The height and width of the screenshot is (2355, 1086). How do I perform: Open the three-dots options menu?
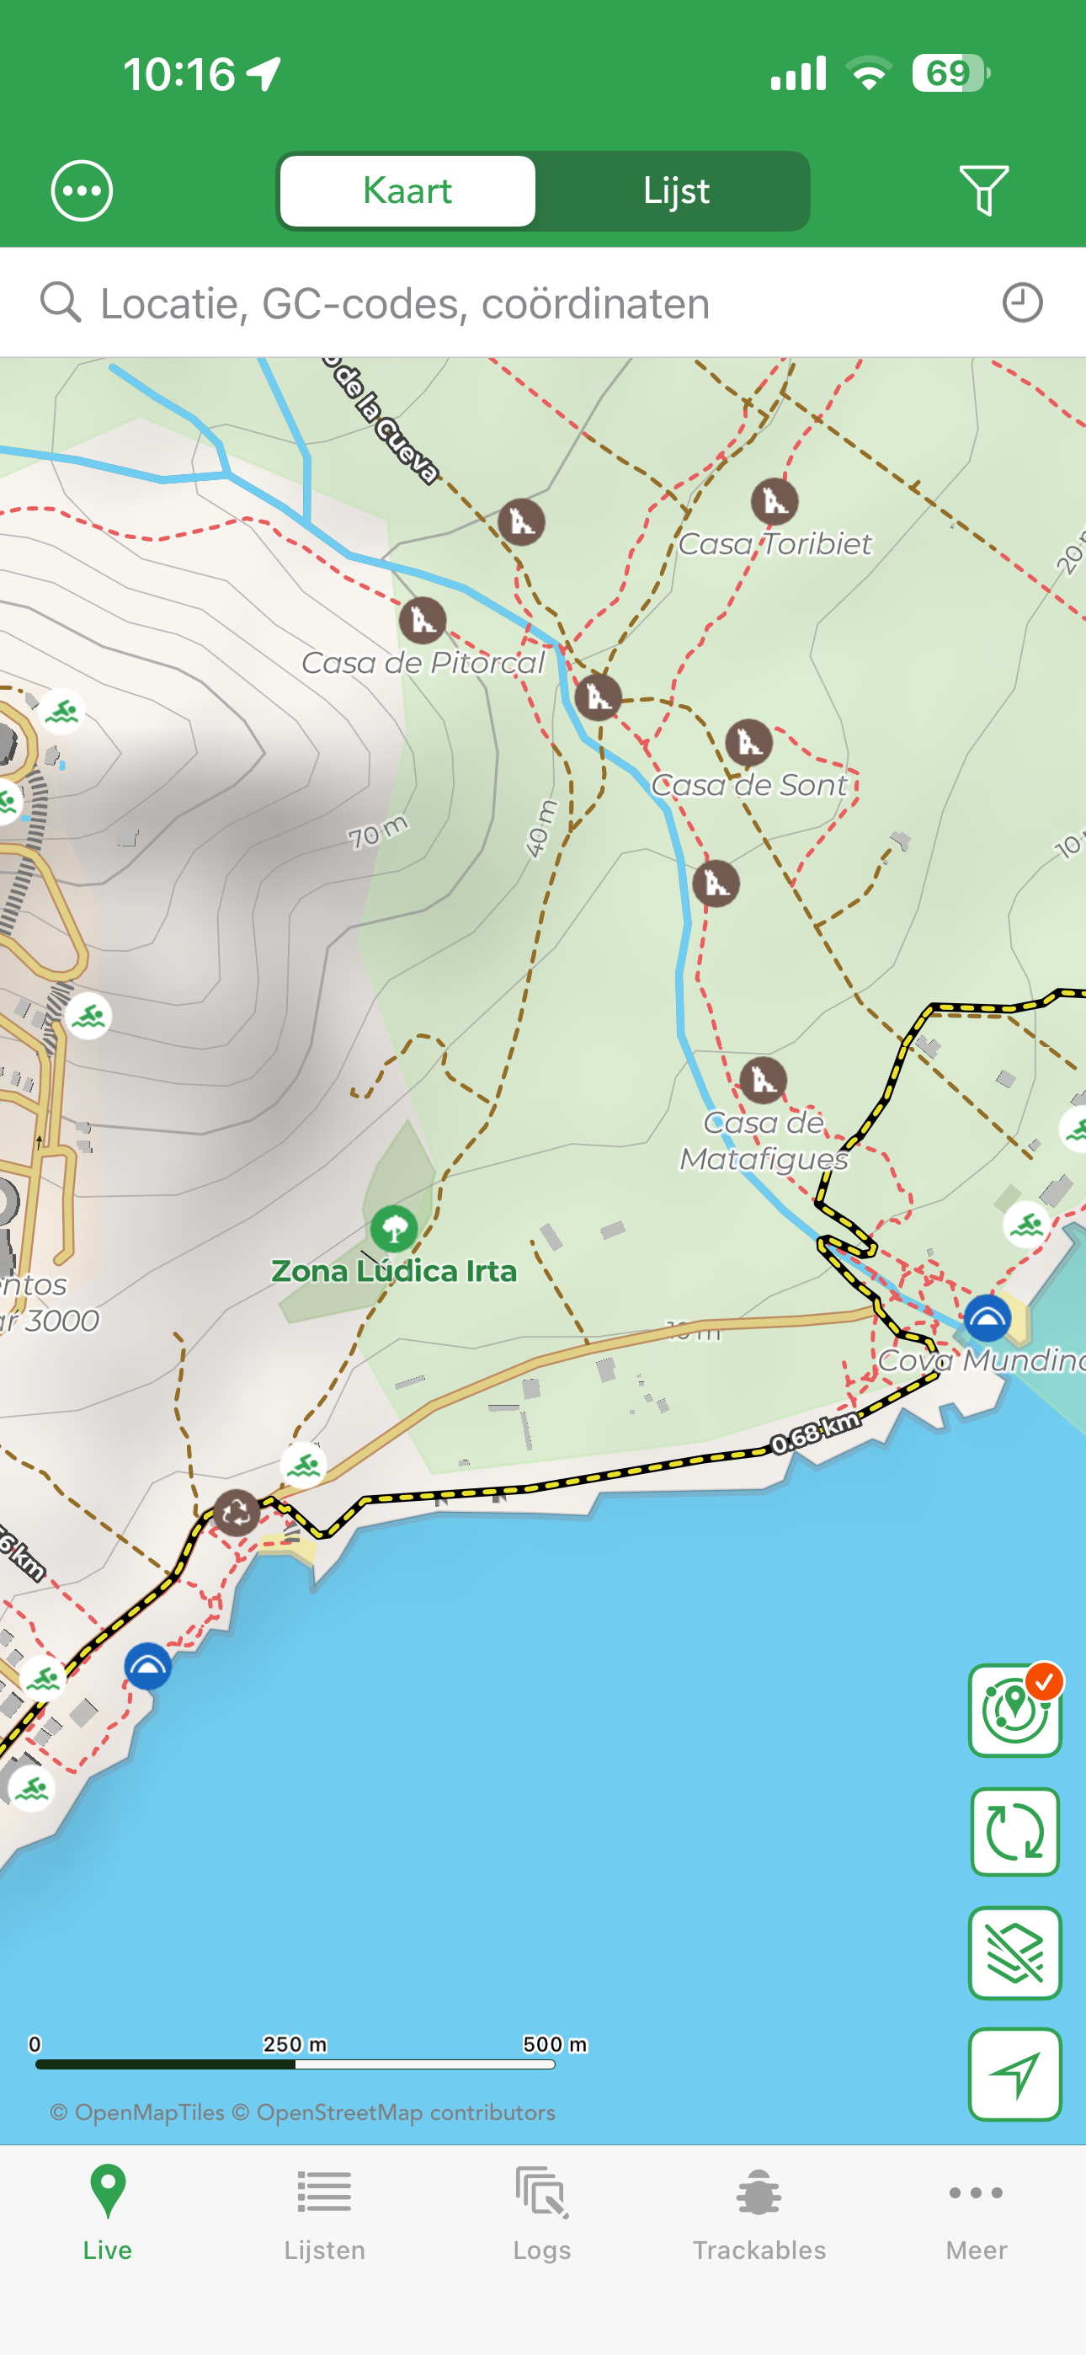[x=82, y=190]
